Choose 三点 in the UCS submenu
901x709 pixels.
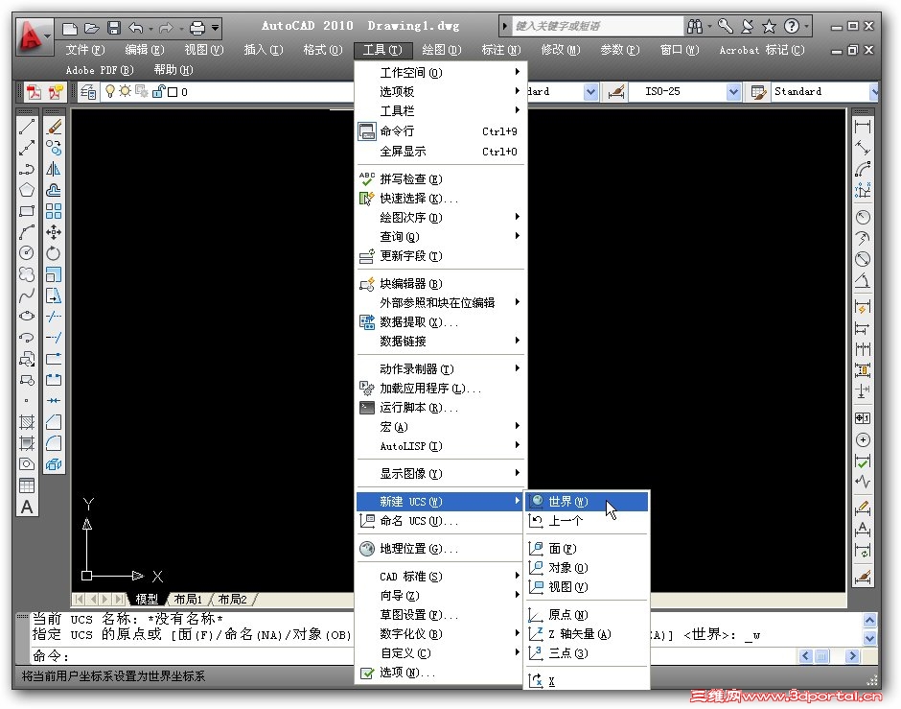(x=588, y=652)
